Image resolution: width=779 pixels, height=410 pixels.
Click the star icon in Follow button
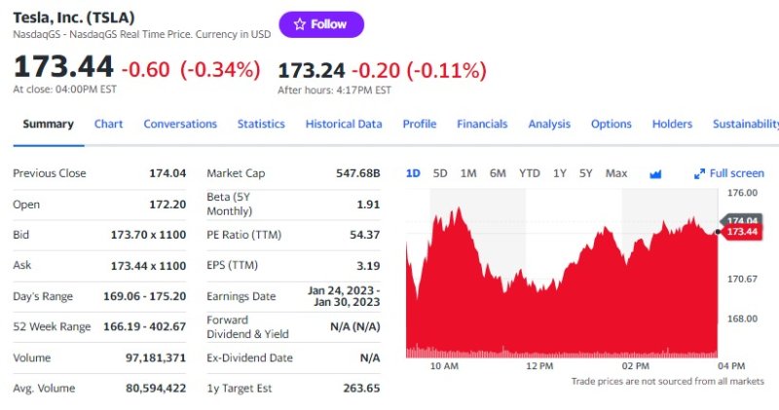coord(299,24)
